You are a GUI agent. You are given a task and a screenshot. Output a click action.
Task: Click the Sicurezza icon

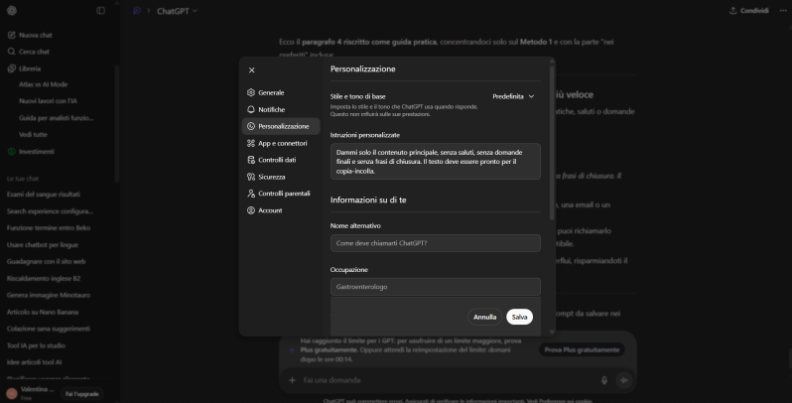point(251,177)
